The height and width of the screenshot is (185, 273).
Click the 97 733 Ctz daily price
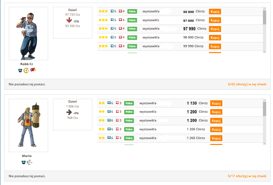72,14
